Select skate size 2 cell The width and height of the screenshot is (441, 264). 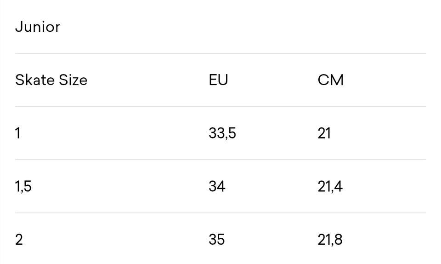[x=19, y=240]
